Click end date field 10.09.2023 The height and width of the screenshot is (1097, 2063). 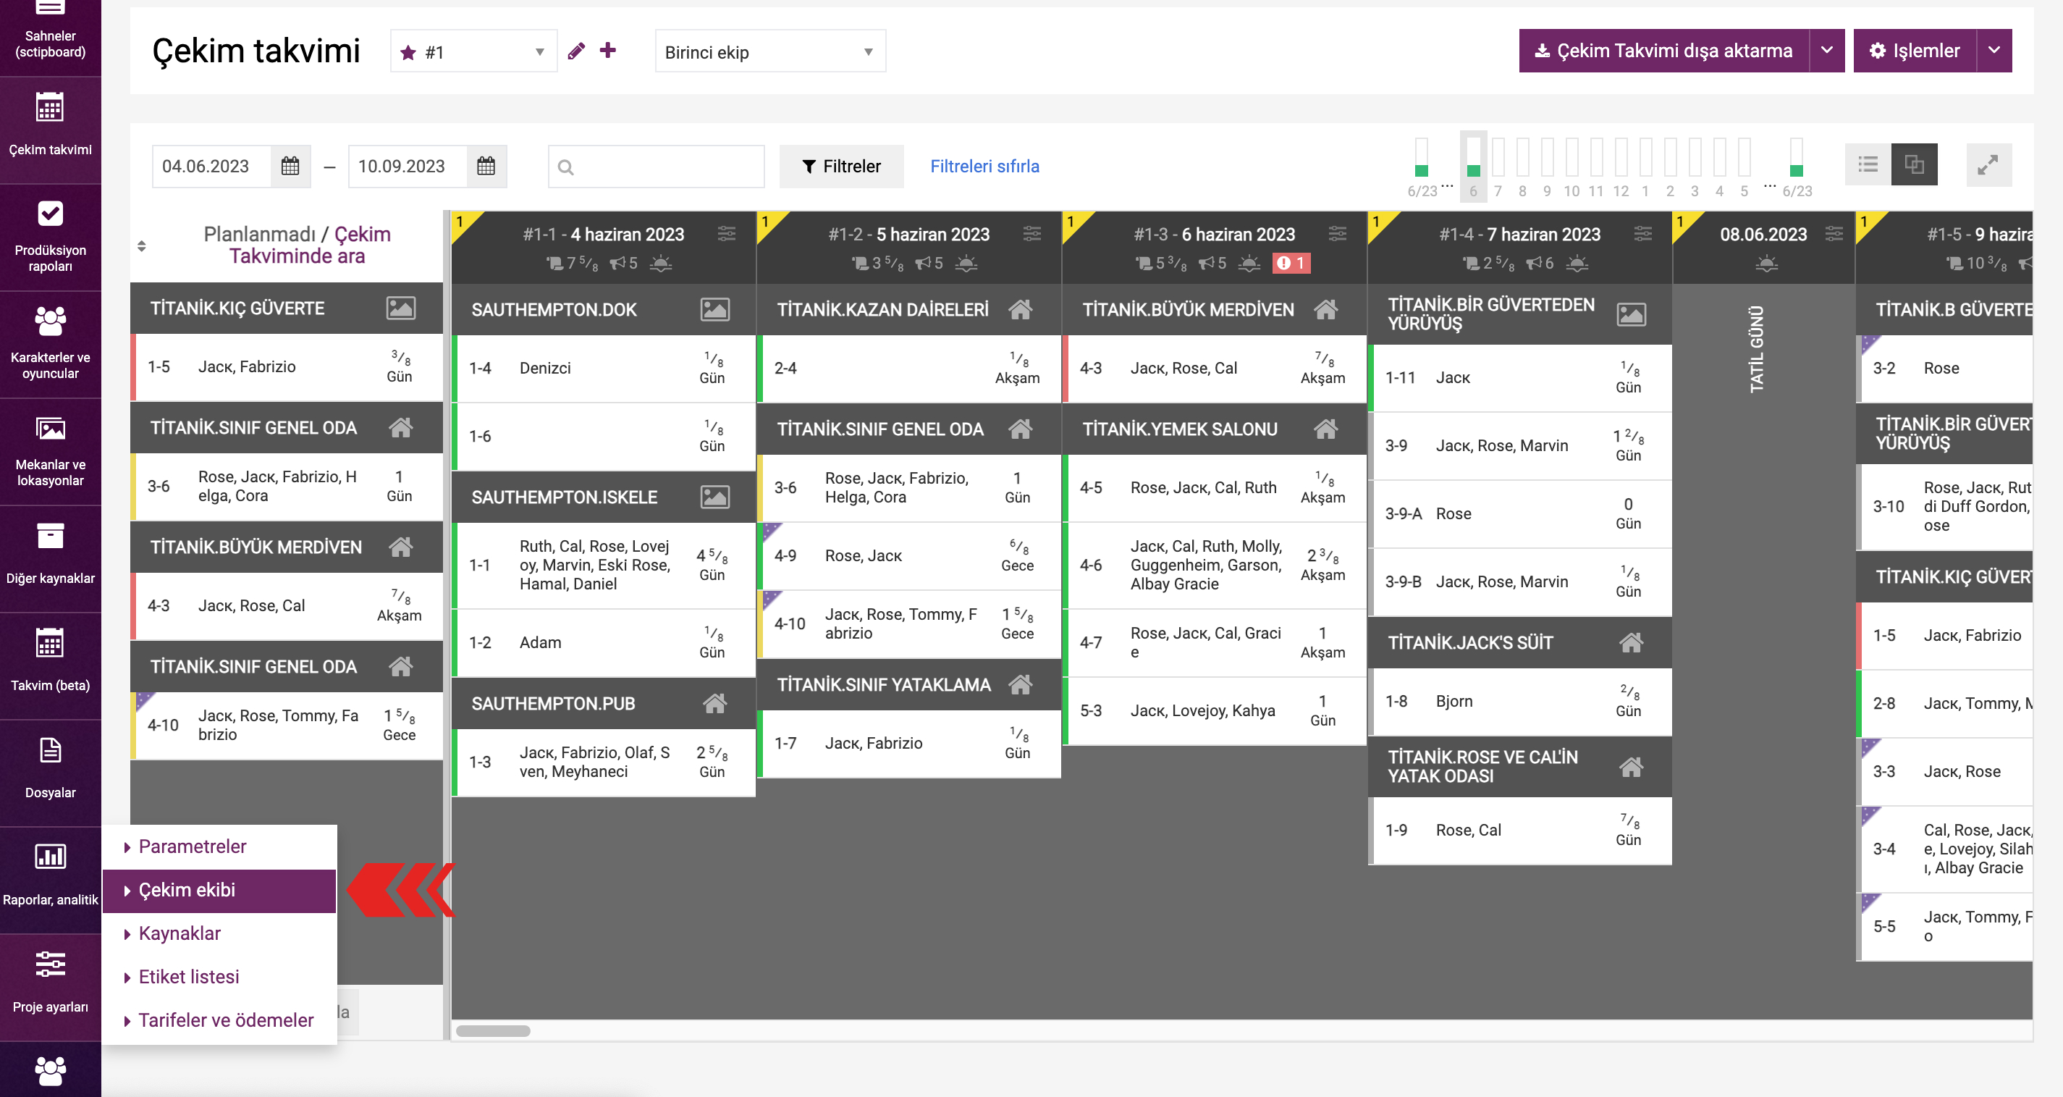click(x=408, y=166)
